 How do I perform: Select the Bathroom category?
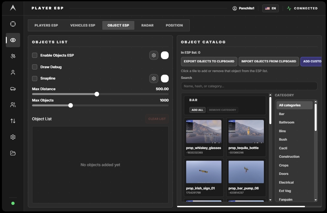[x=295, y=122]
